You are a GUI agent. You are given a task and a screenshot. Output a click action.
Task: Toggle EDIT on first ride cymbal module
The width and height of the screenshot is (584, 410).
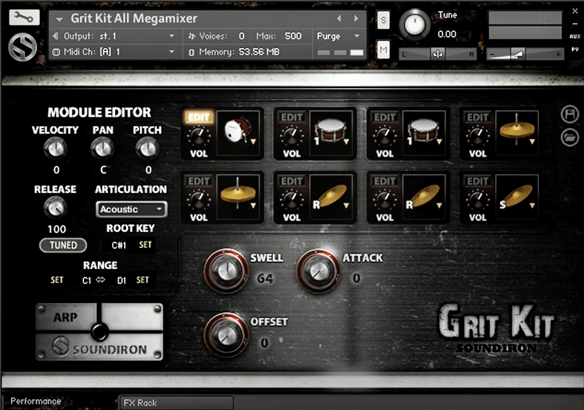(292, 181)
